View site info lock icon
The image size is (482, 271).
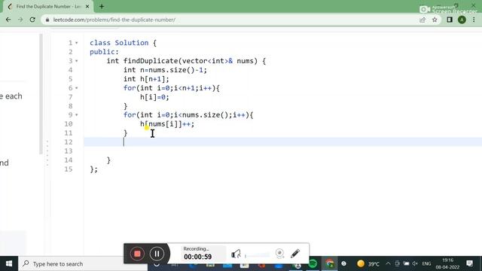pos(47,20)
